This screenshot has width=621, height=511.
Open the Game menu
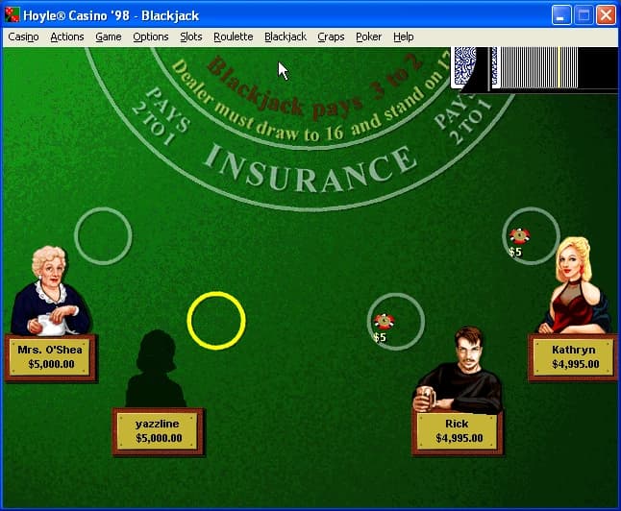[108, 36]
